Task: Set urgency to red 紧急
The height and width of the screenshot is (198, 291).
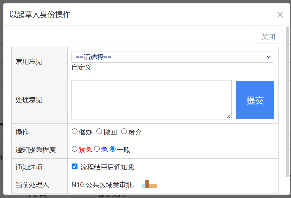Action: tap(75, 149)
